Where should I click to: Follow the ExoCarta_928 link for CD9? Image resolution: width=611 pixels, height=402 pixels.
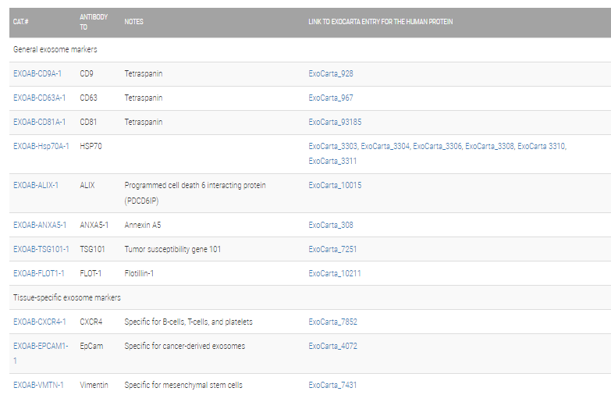pyautogui.click(x=331, y=74)
